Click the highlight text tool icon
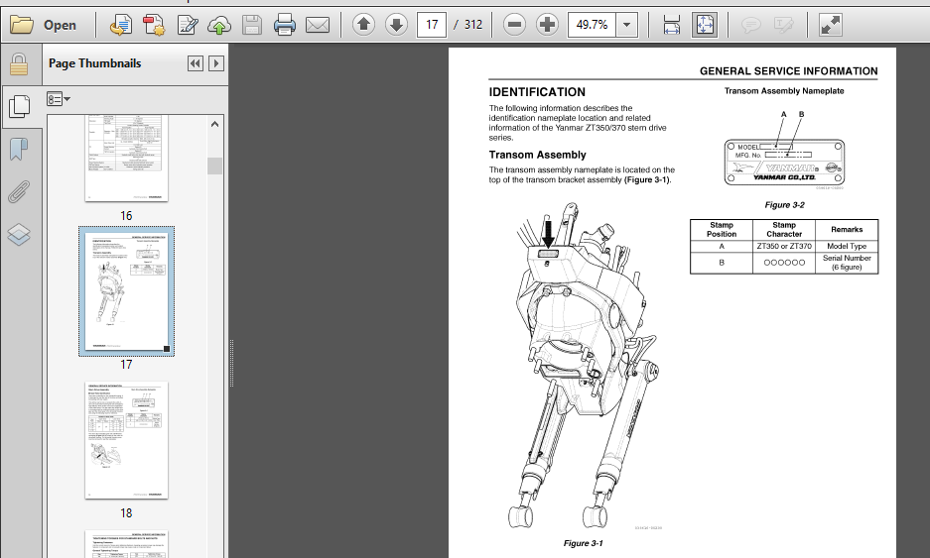Image resolution: width=930 pixels, height=558 pixels. [783, 25]
